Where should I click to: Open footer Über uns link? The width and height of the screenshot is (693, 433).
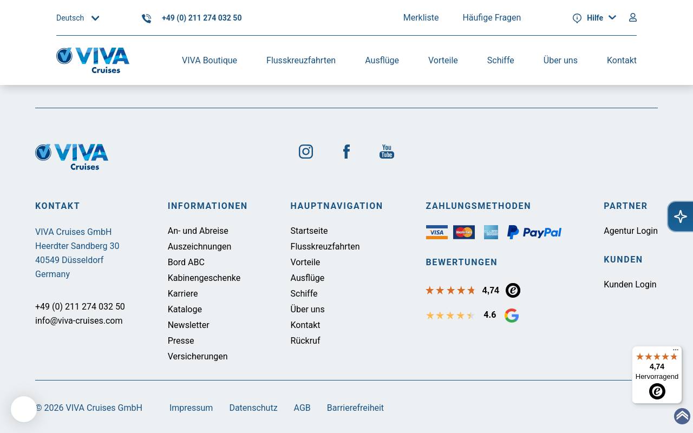click(307, 310)
